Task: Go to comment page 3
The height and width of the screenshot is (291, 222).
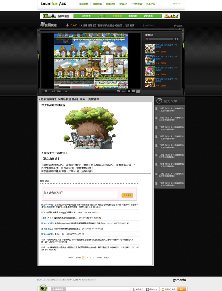Action: click(90, 258)
